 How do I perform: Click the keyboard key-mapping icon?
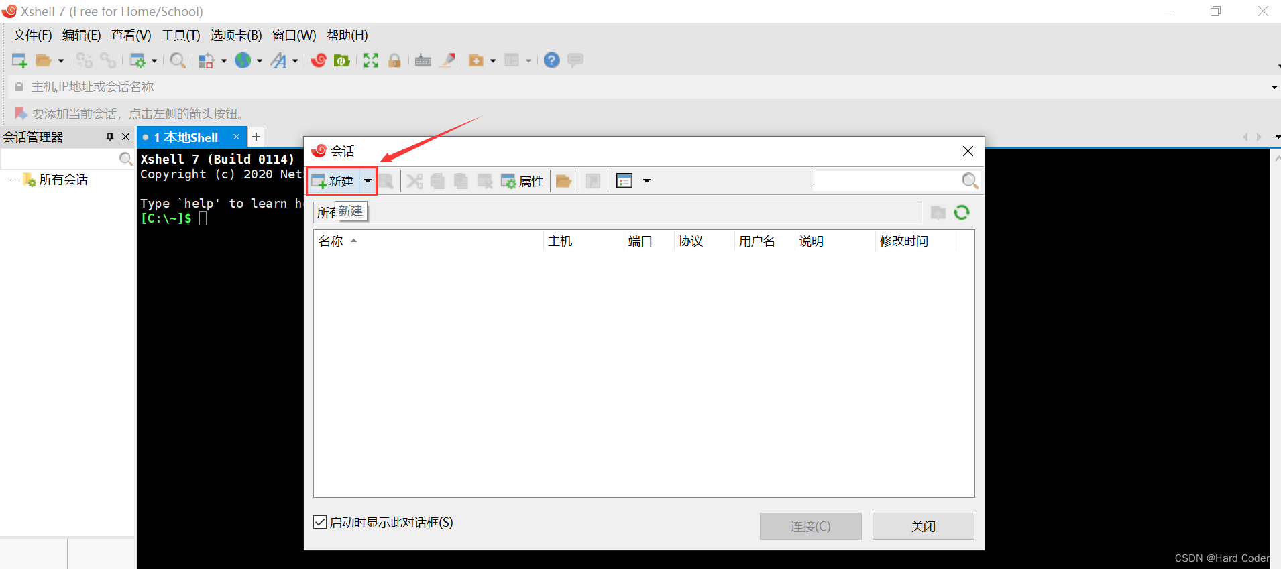pos(423,60)
